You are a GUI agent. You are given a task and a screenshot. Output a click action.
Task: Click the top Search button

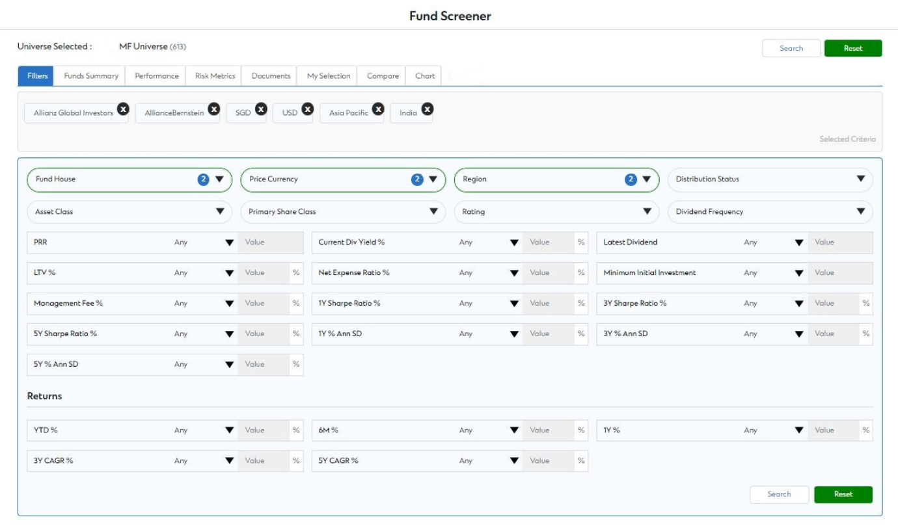791,48
